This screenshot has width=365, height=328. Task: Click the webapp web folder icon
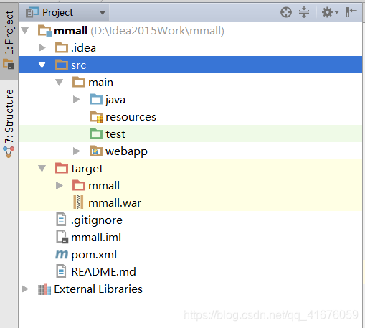96,151
